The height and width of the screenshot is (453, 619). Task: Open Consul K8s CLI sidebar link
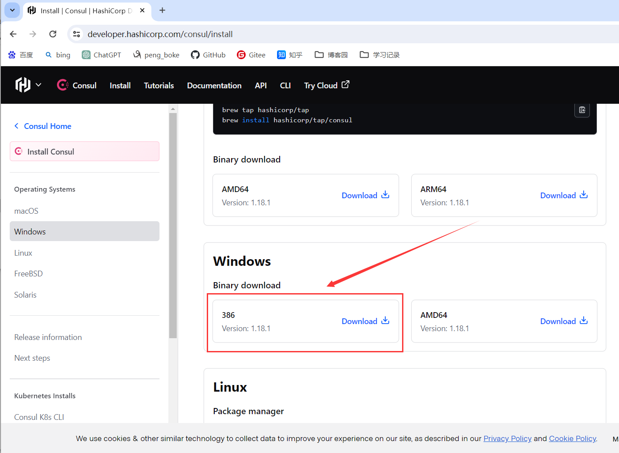[x=39, y=417]
